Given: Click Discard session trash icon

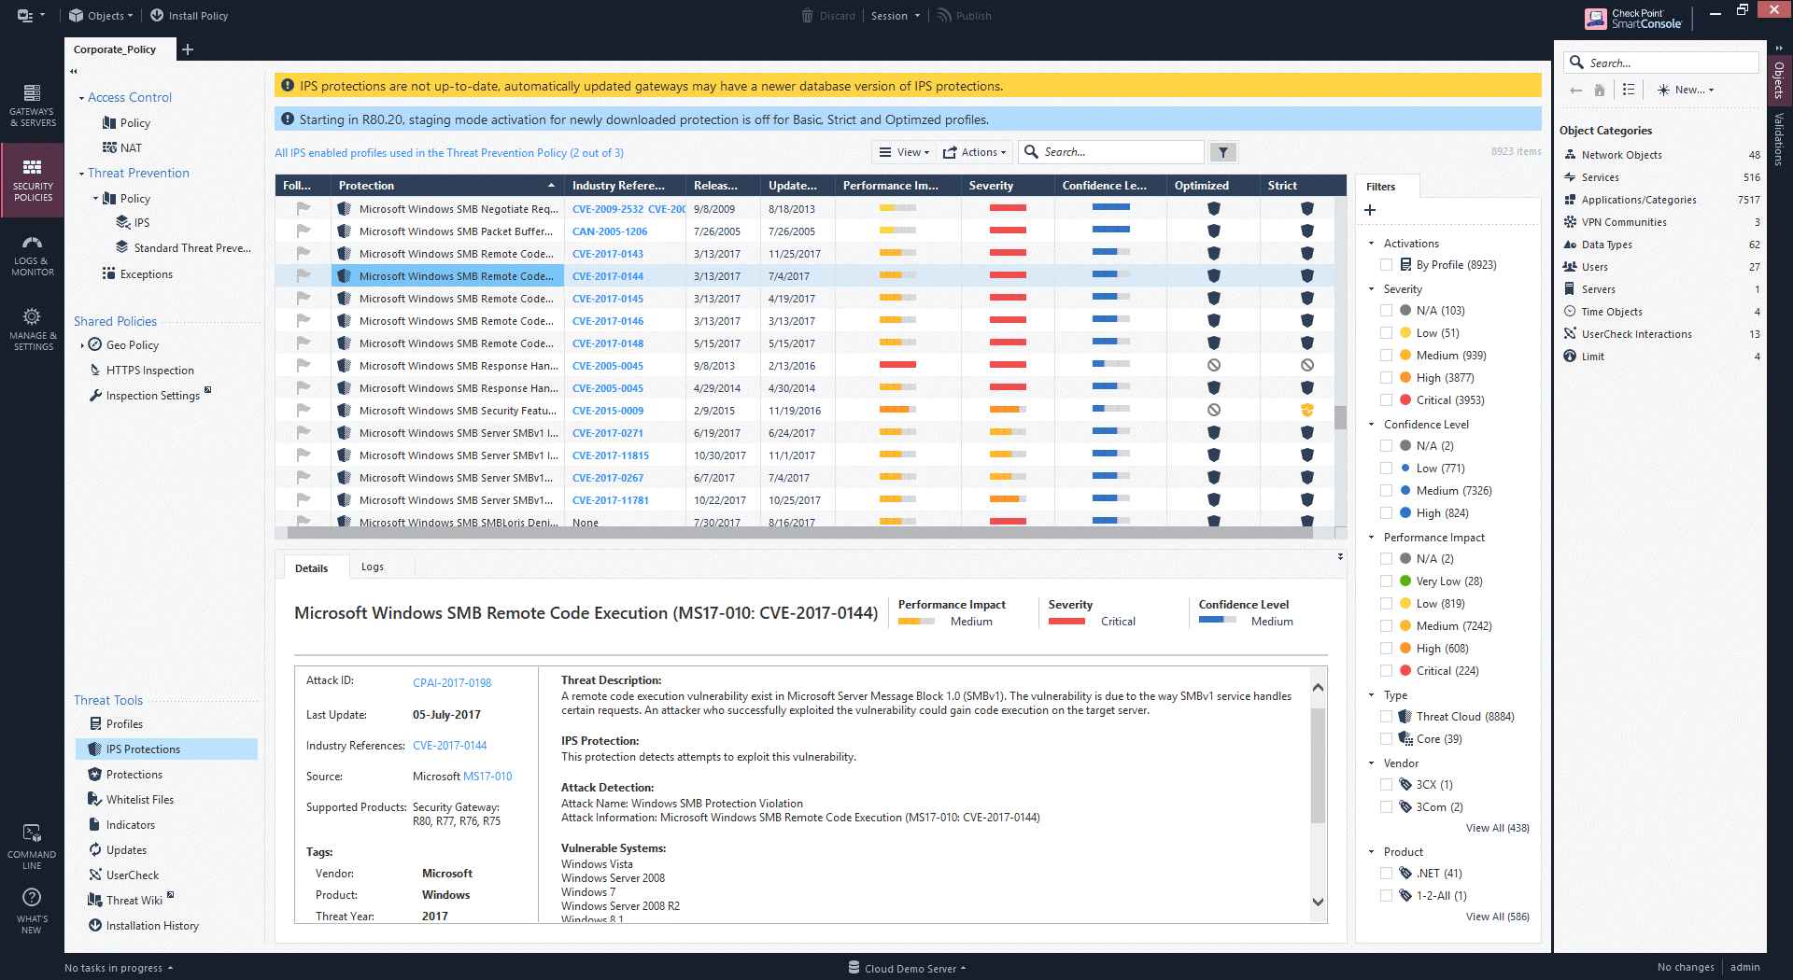Looking at the screenshot, I should click(x=808, y=15).
